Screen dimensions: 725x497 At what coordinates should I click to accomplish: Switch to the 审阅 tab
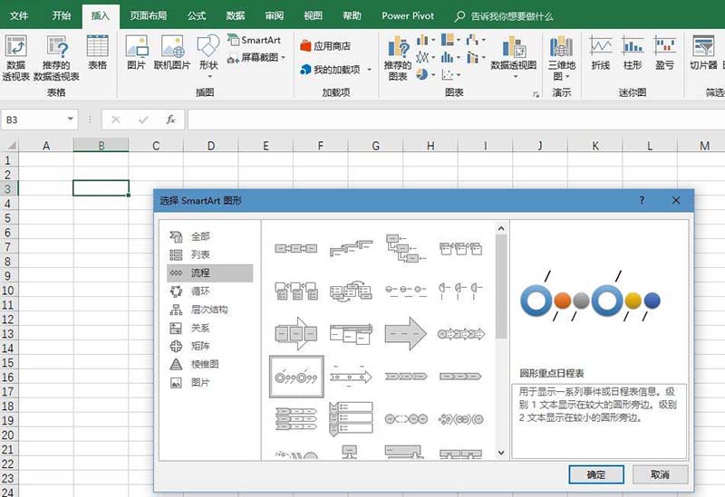[x=275, y=15]
